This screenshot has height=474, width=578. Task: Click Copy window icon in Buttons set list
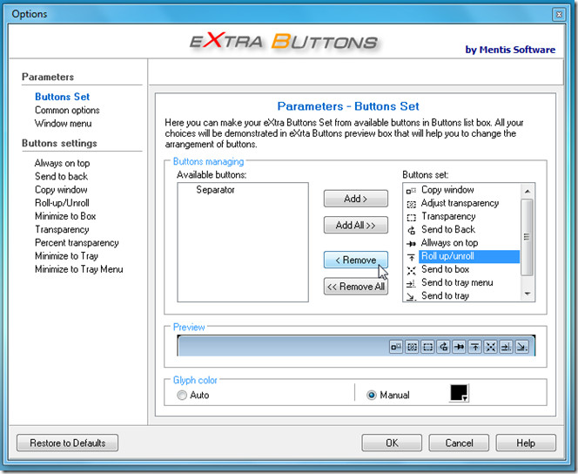(411, 191)
